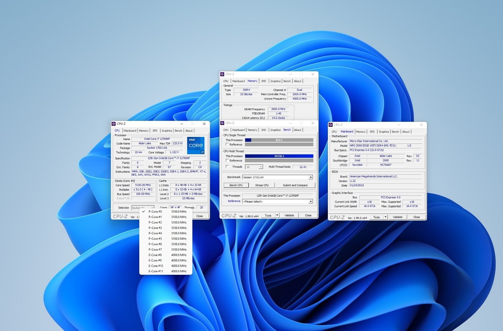Select E-Core #10 in core list

(166, 266)
